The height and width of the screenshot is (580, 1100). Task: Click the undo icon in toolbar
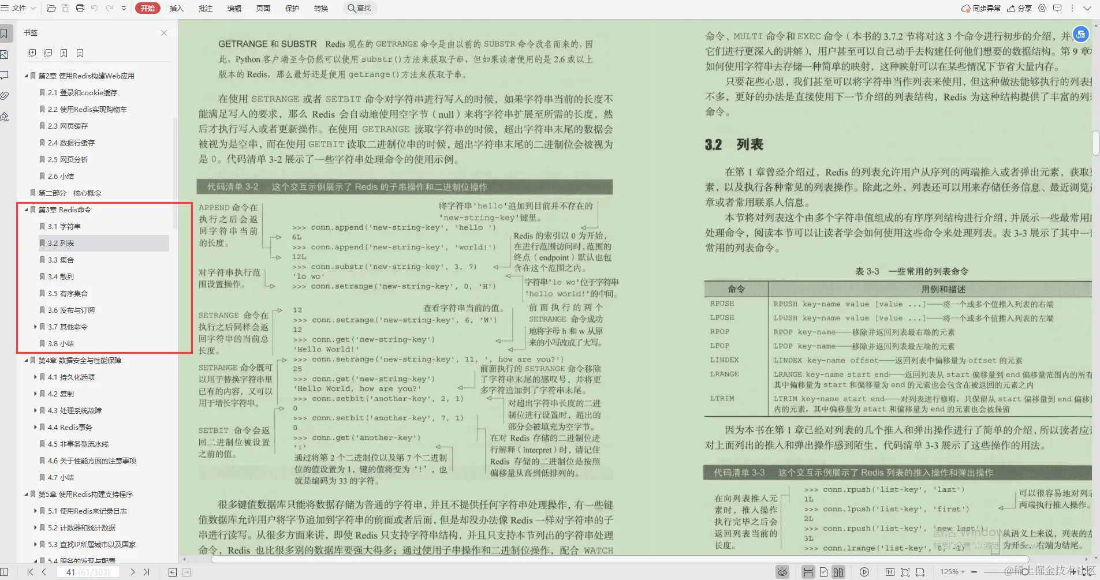tap(95, 8)
